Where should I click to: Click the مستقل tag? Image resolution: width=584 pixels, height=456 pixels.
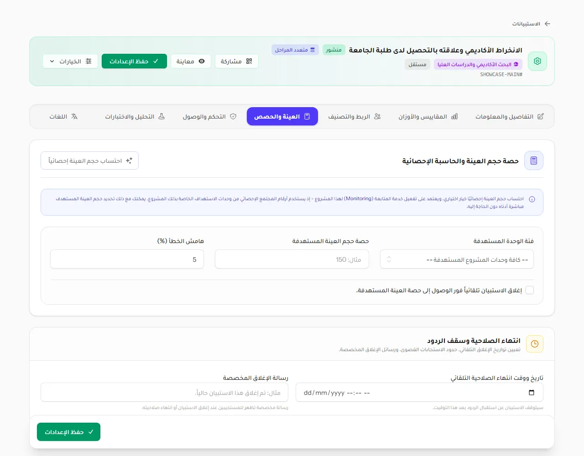[x=417, y=64]
